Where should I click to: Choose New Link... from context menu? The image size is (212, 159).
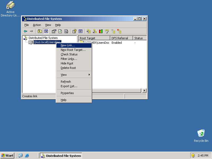[74, 45]
